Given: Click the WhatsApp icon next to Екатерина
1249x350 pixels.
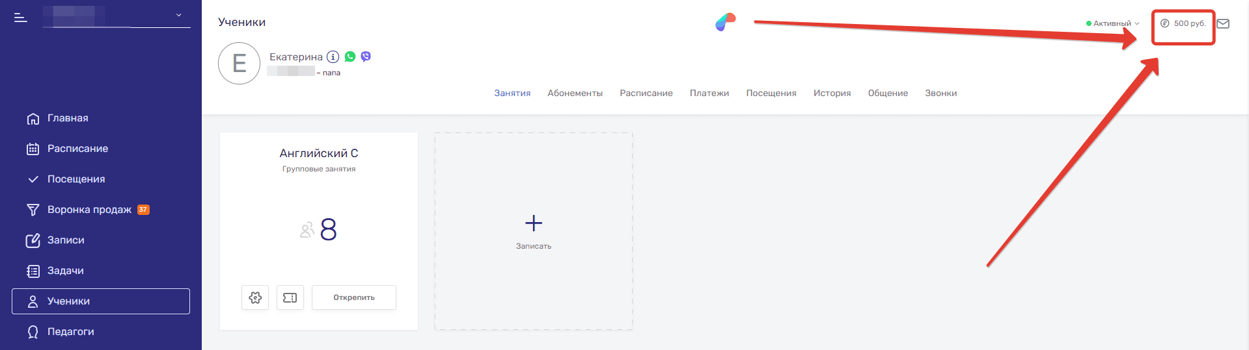Looking at the screenshot, I should coord(350,56).
